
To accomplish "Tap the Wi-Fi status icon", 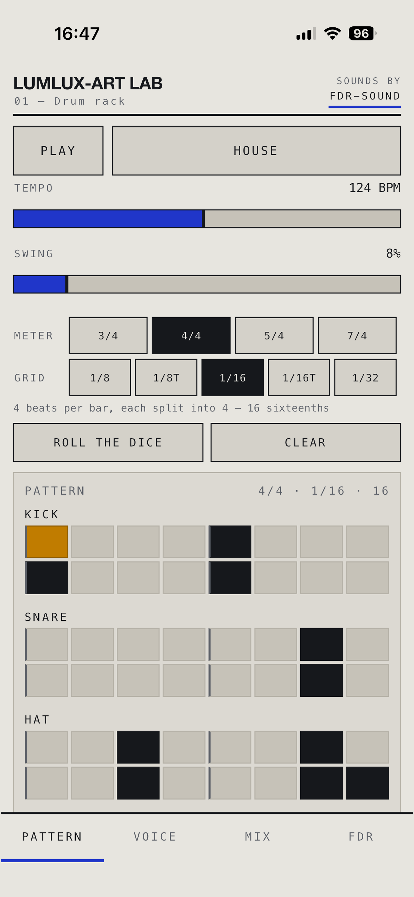I will pyautogui.click(x=332, y=33).
